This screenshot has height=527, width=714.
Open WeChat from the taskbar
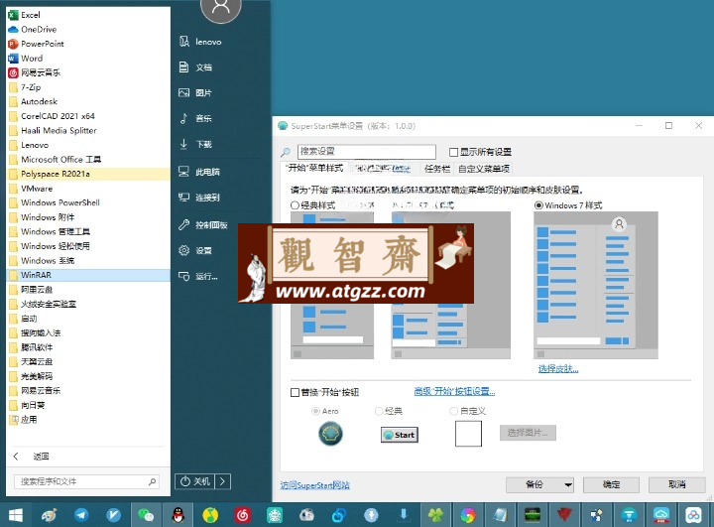point(146,516)
